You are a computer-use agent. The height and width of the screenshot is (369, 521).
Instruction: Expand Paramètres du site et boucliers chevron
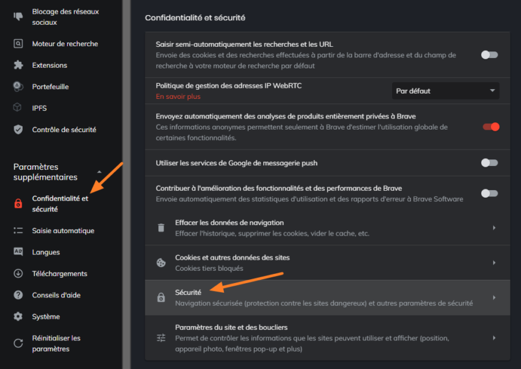pyautogui.click(x=494, y=338)
